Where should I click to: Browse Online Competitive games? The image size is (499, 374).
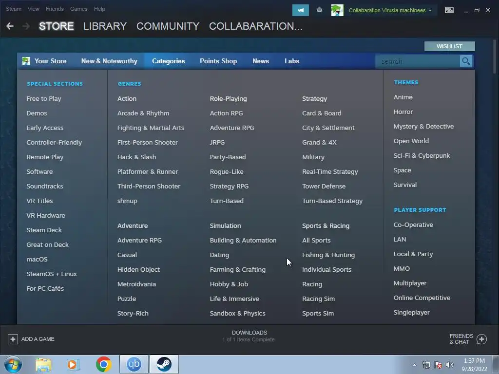(422, 298)
